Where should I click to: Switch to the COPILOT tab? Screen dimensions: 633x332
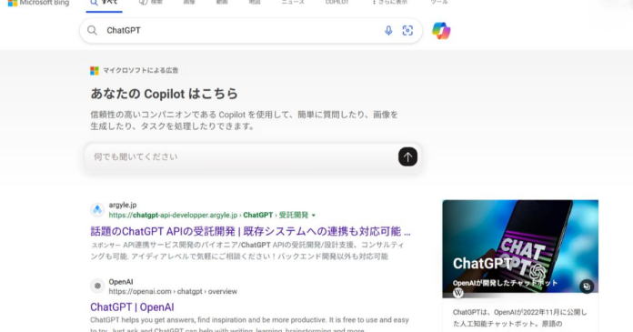pyautogui.click(x=337, y=3)
